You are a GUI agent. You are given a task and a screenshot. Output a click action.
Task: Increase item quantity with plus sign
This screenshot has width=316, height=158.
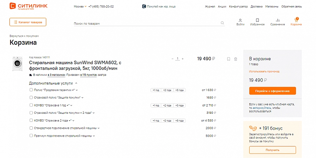183,59
